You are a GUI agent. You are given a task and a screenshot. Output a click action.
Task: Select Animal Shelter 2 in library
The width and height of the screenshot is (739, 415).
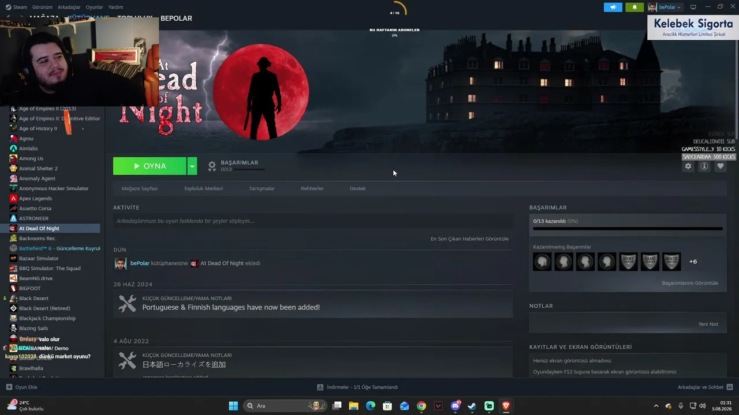[x=38, y=168]
